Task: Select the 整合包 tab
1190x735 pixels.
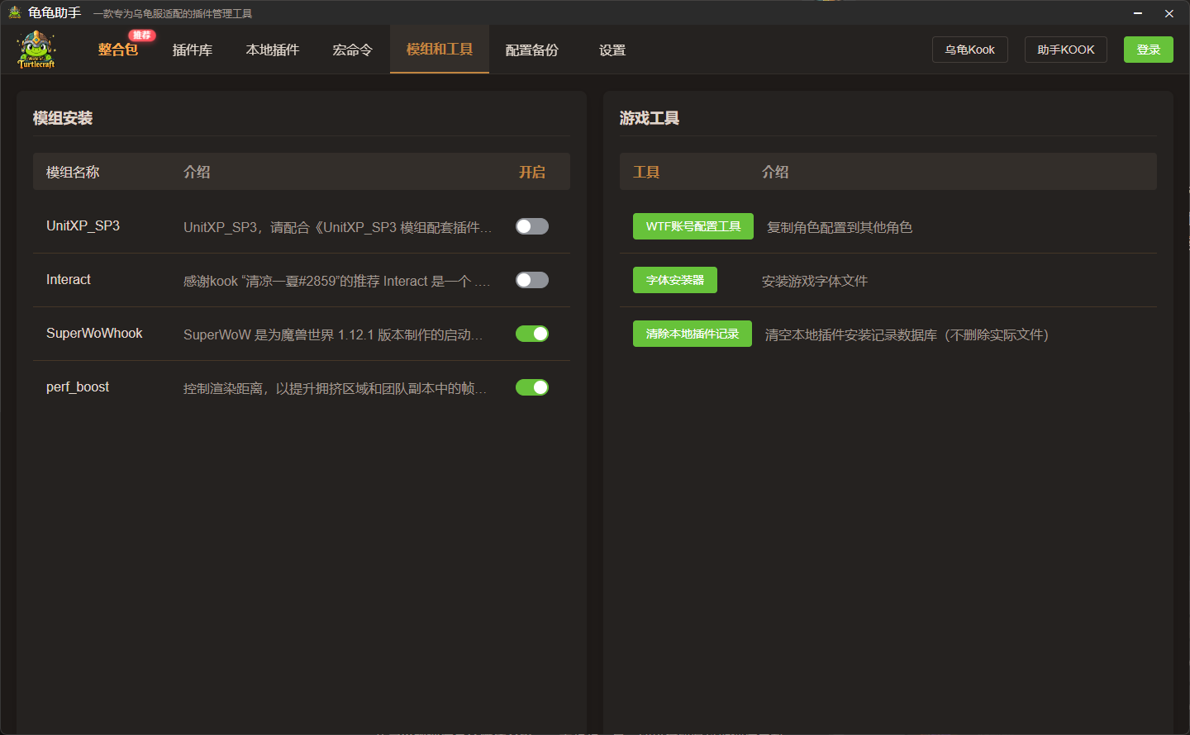Action: tap(117, 50)
